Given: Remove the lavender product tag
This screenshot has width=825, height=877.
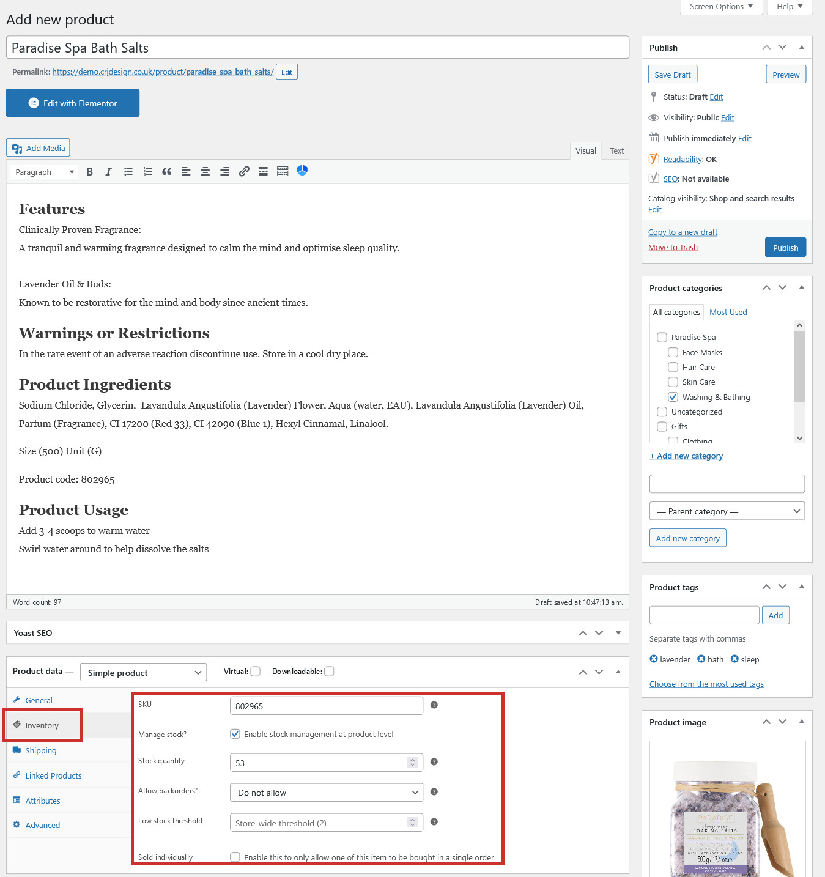Looking at the screenshot, I should click(654, 659).
